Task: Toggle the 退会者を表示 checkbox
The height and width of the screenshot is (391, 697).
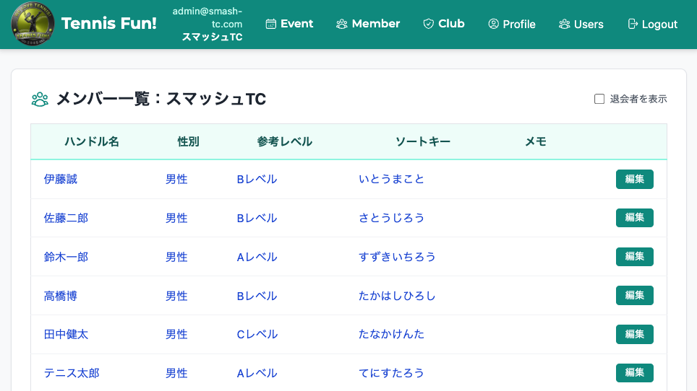Action: [x=599, y=99]
